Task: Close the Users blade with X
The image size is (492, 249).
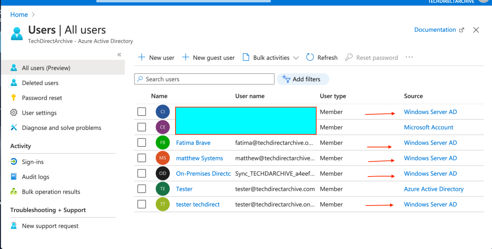Action: pos(476,30)
